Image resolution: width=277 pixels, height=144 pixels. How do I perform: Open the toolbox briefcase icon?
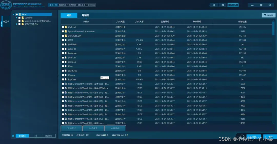pyautogui.click(x=223, y=5)
